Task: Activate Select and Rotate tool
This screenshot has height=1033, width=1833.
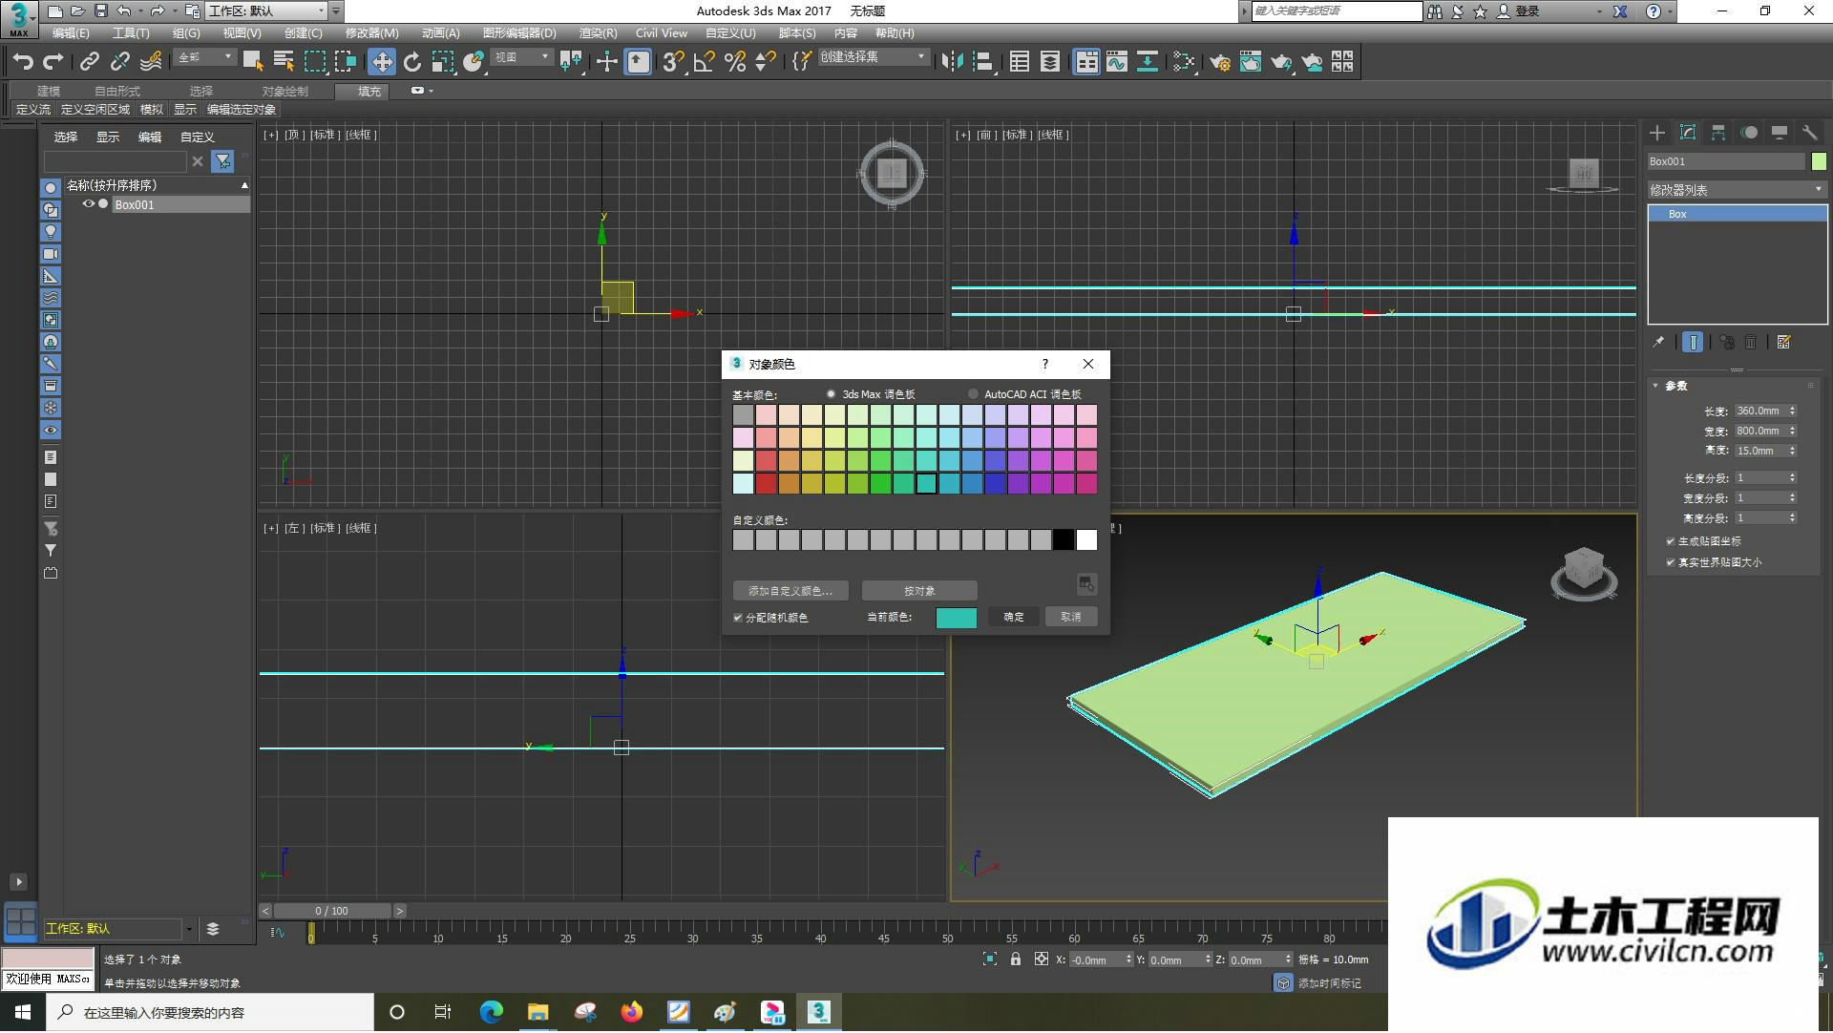Action: tap(412, 62)
